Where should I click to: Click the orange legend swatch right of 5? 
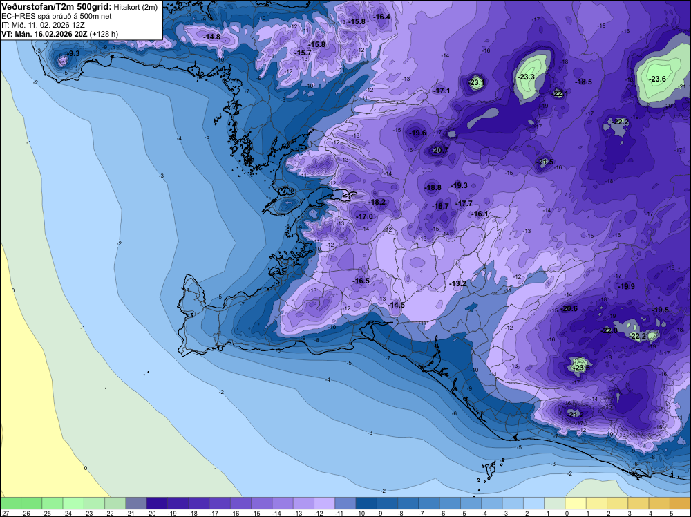click(681, 503)
